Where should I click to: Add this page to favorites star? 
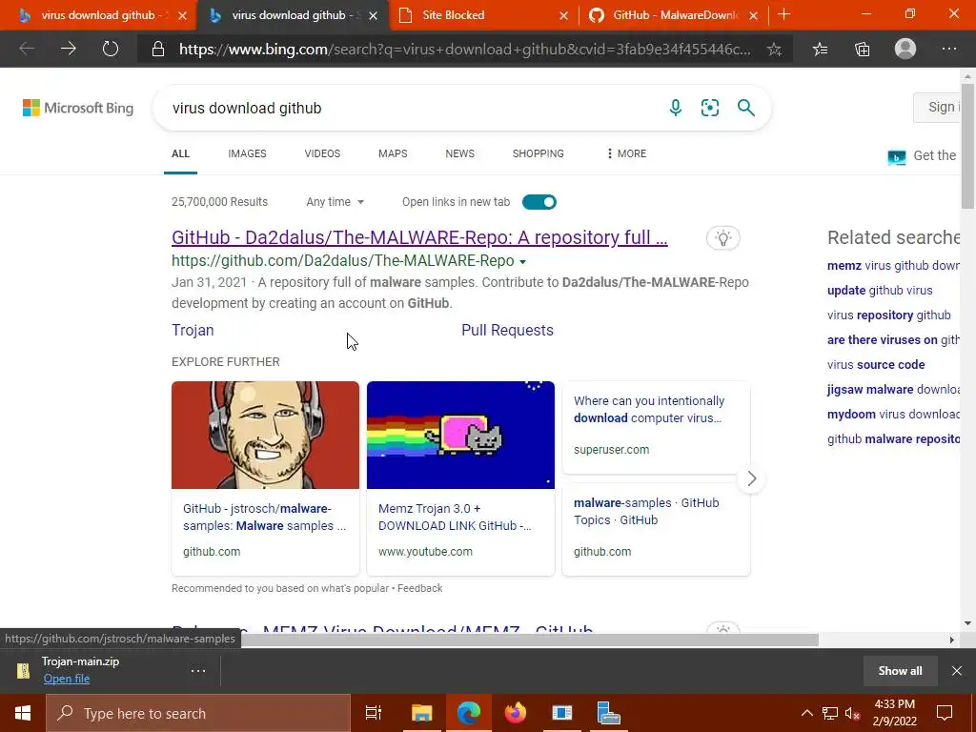(x=774, y=50)
